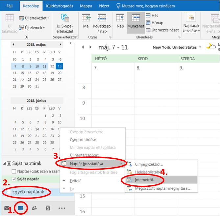Open Tasks icon in navigation bar
220x216 pixels.
click(x=48, y=208)
